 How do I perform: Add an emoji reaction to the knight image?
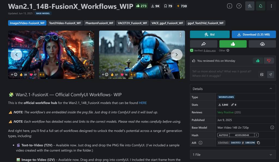pos(105,75)
